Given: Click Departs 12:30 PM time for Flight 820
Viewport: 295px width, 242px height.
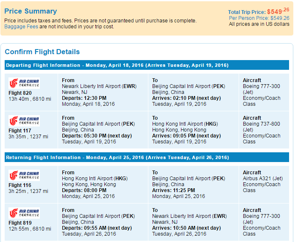Looking at the screenshot, I should pos(84,98).
